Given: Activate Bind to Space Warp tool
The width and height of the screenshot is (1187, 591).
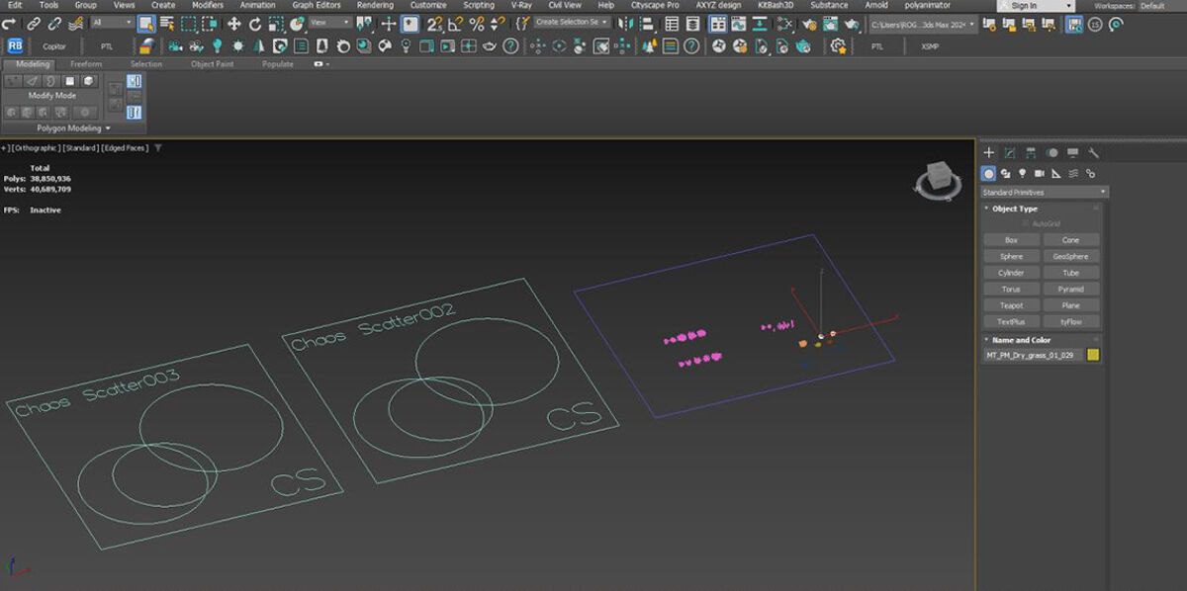Looking at the screenshot, I should point(77,23).
